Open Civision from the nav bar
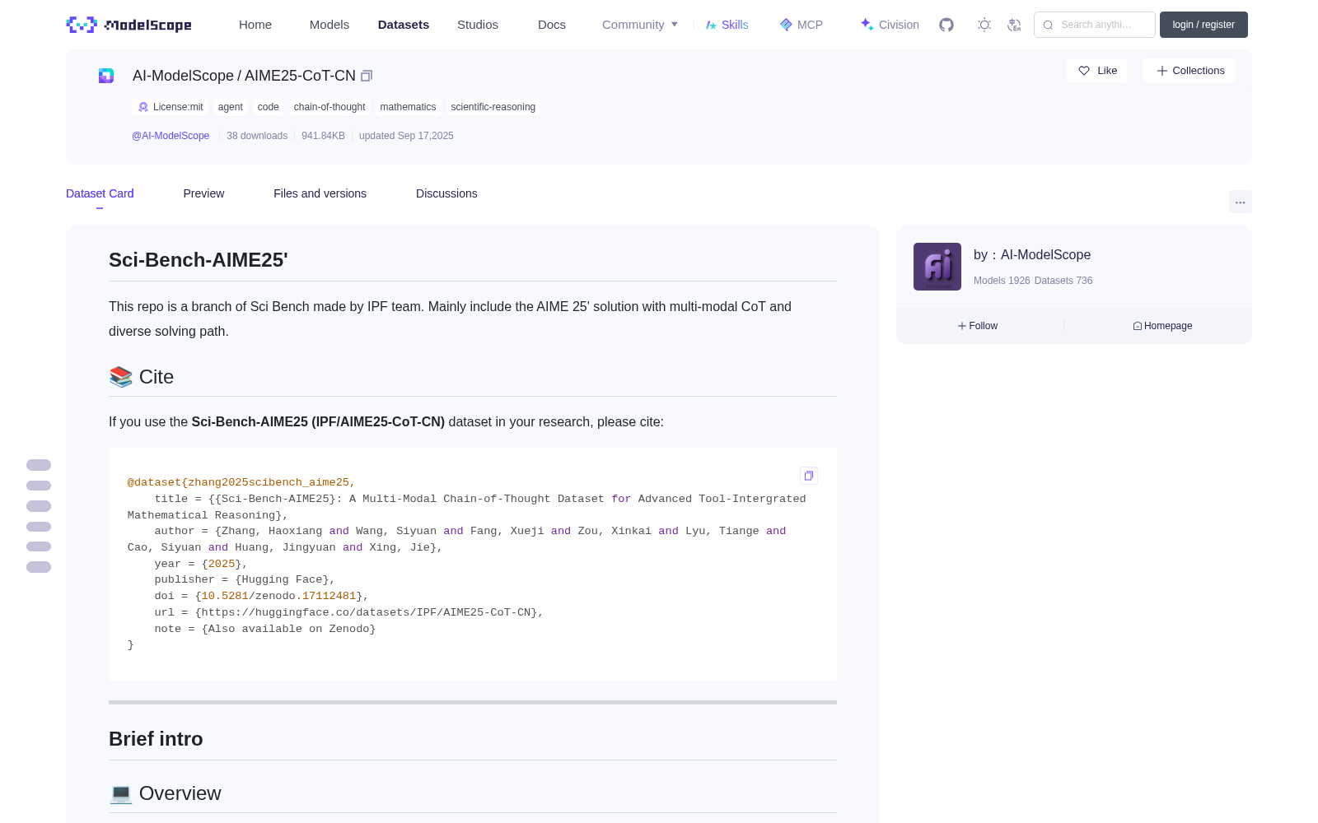The width and height of the screenshot is (1318, 823). (x=890, y=25)
